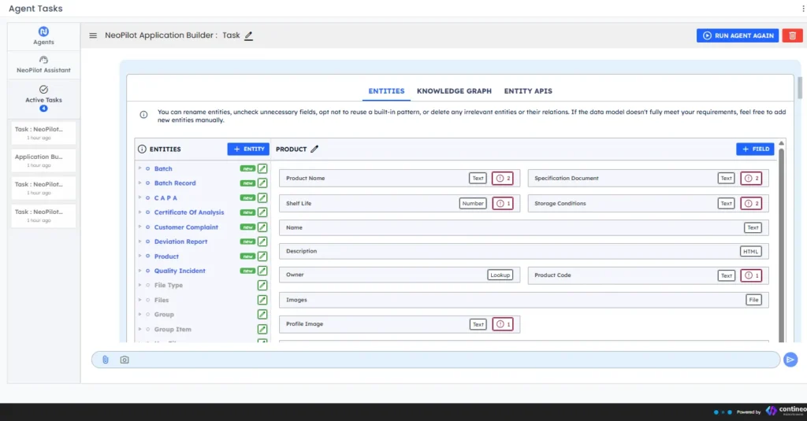Edit the Product entity in list

coord(262,257)
